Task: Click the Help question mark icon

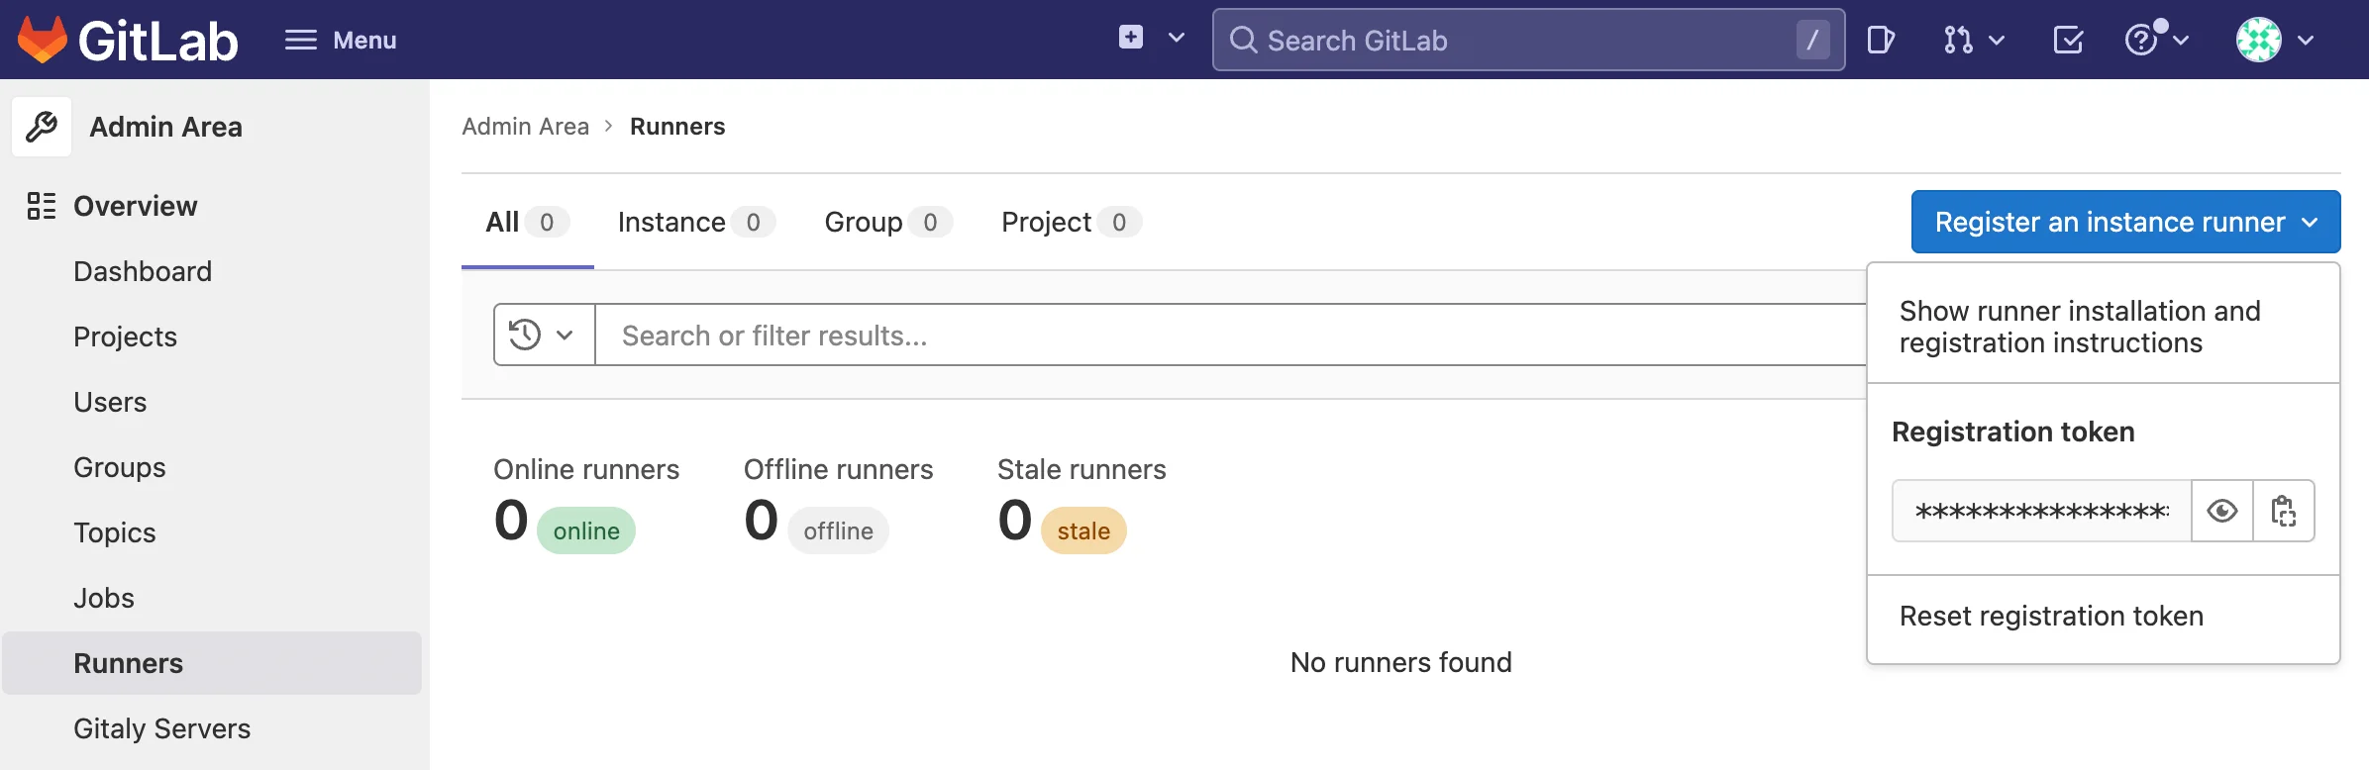Action: point(2141,40)
